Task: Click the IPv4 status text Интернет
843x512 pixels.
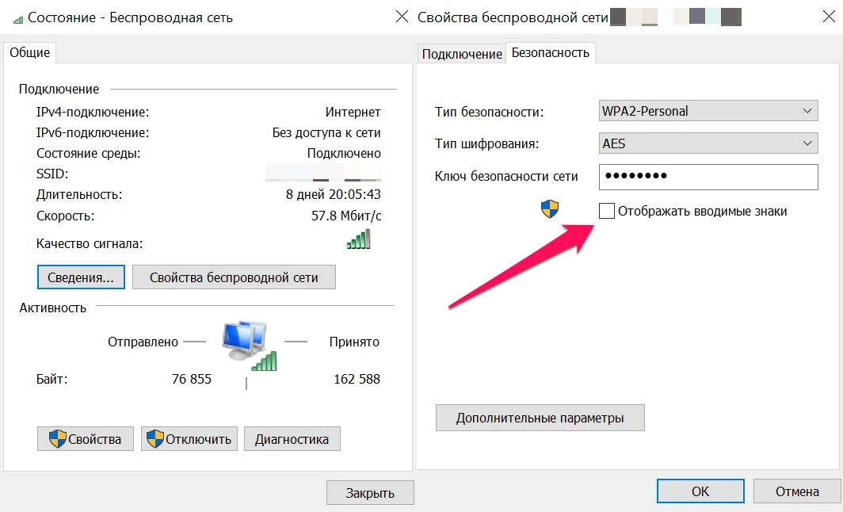Action: pyautogui.click(x=353, y=112)
